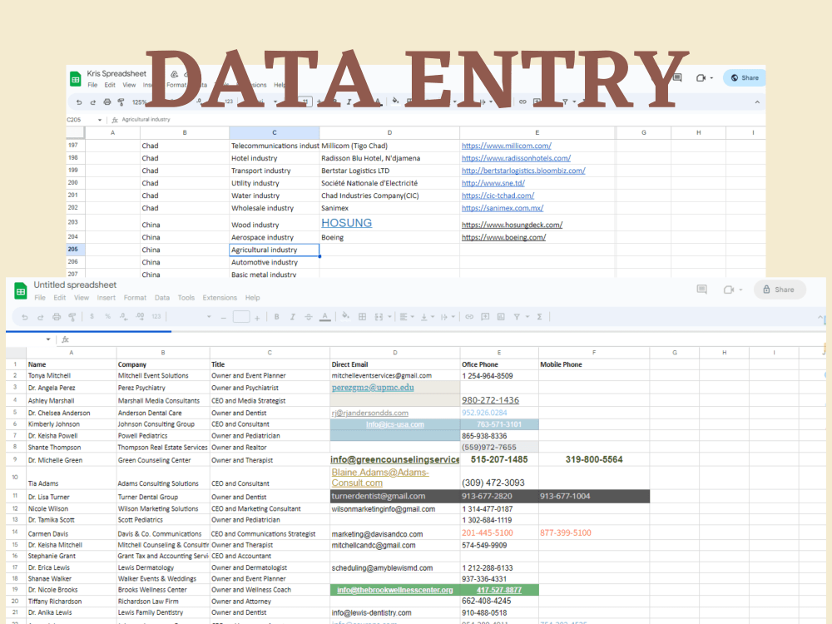Click Share button in Untitled spreadsheet
This screenshot has width=832, height=624.
tap(779, 290)
